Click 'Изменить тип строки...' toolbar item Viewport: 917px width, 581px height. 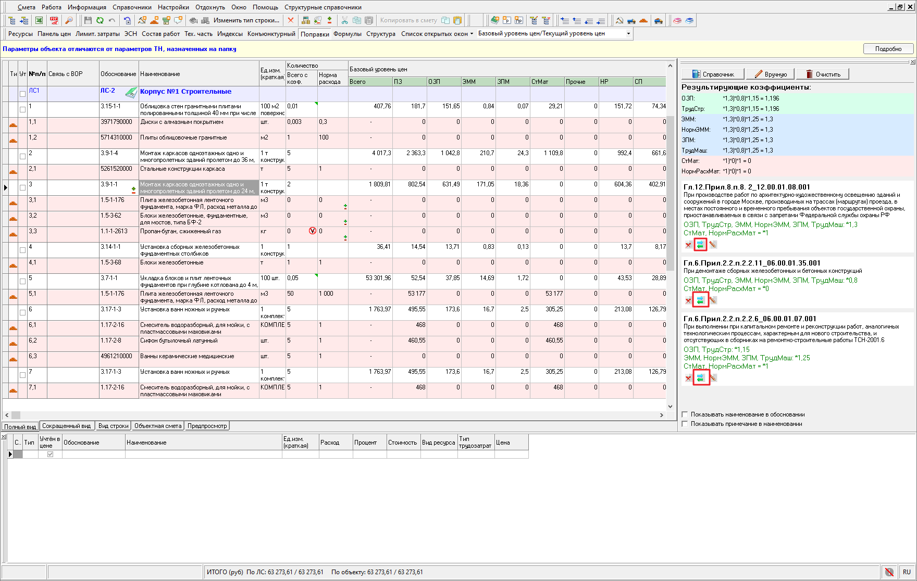point(246,20)
